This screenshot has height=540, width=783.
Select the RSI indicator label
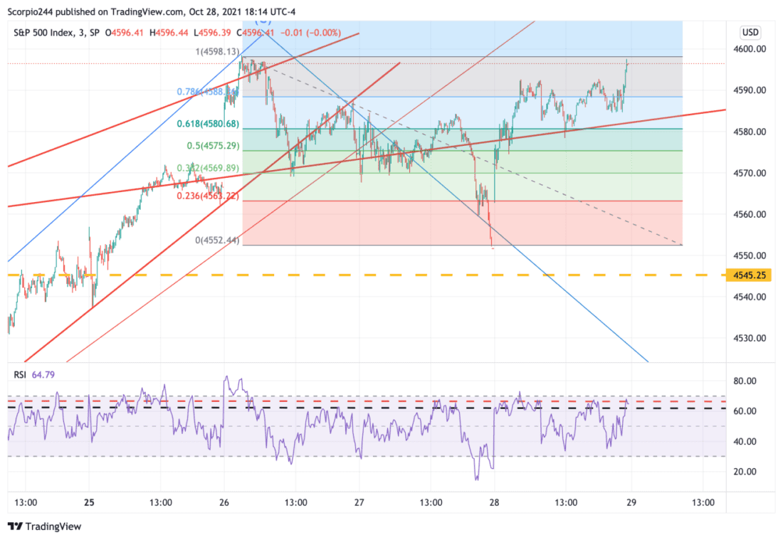point(20,375)
